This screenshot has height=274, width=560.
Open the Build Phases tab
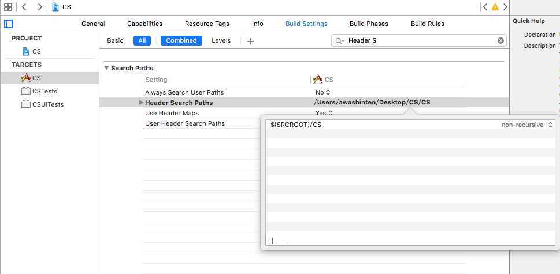coord(369,24)
